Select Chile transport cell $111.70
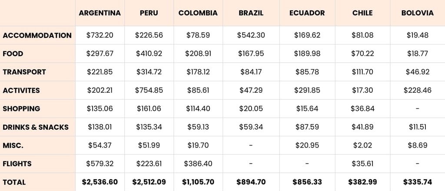The height and width of the screenshot is (191, 445). (x=363, y=72)
